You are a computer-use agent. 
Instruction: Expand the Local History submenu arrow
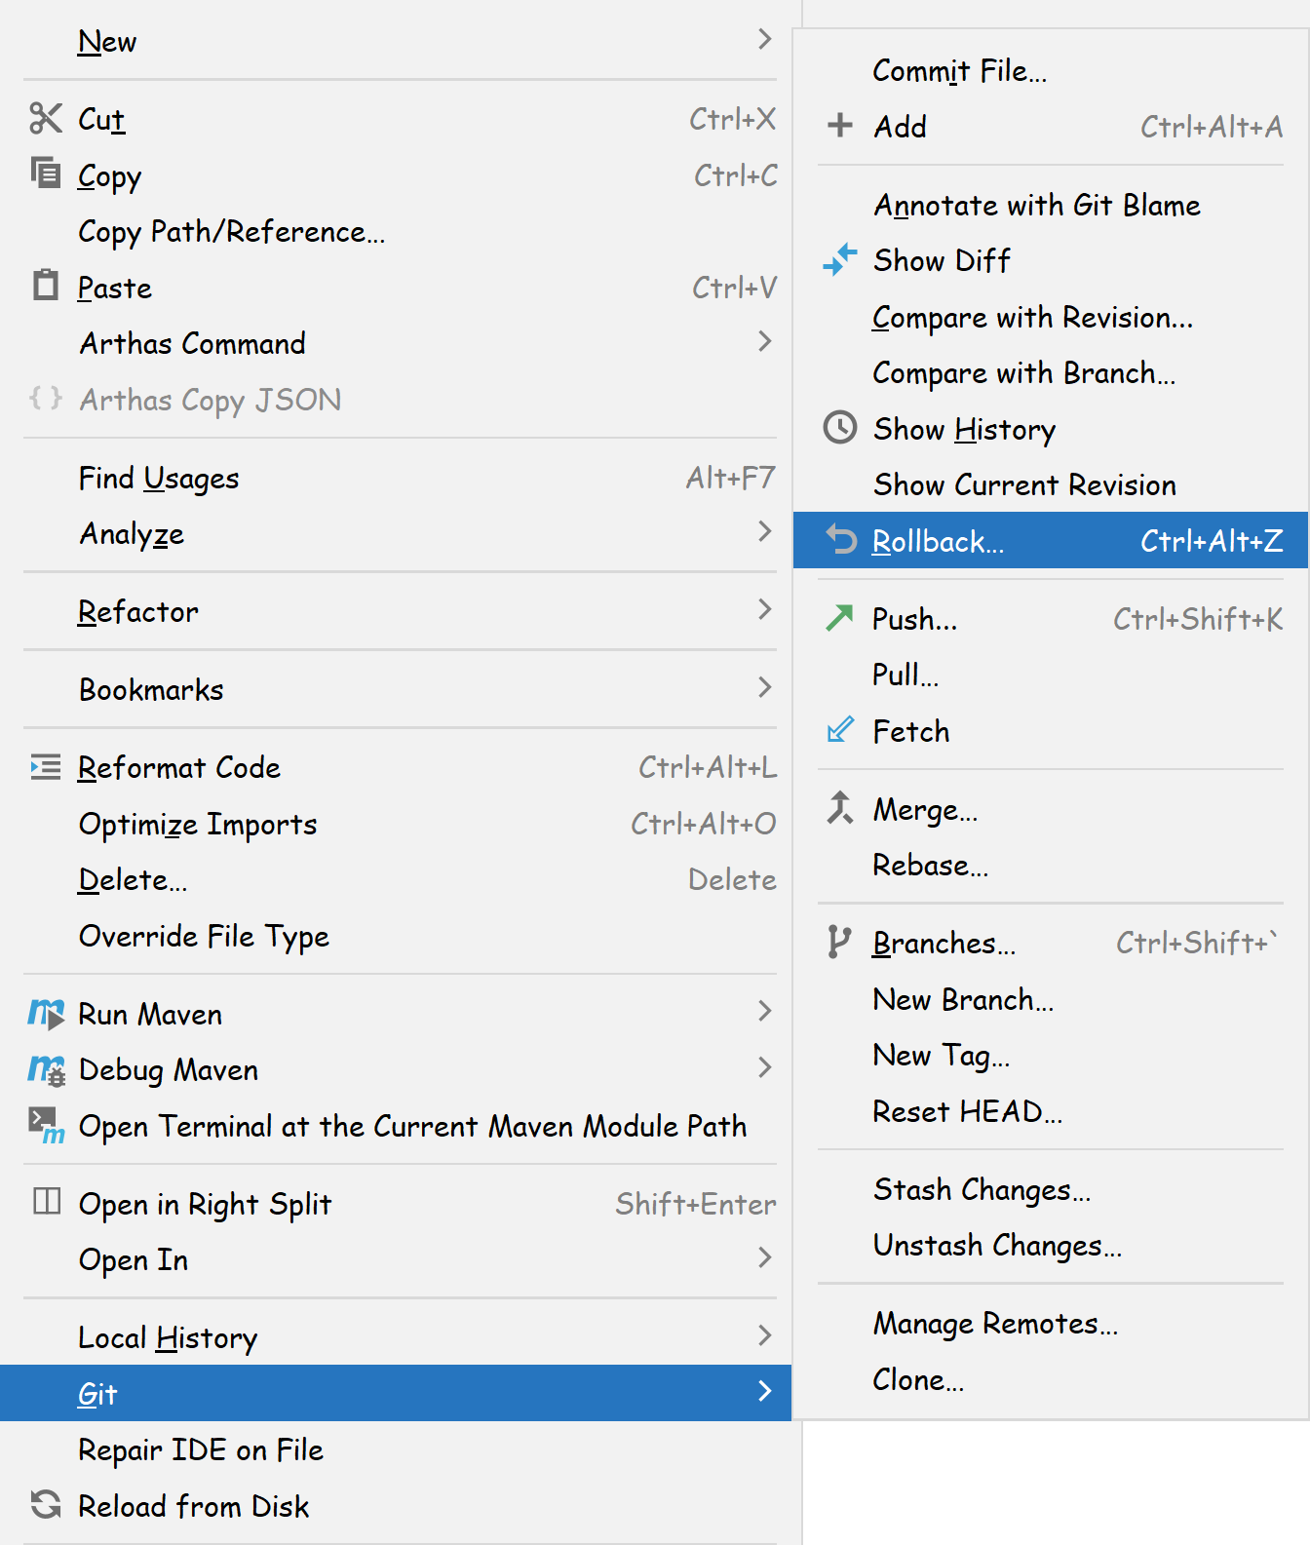click(765, 1335)
